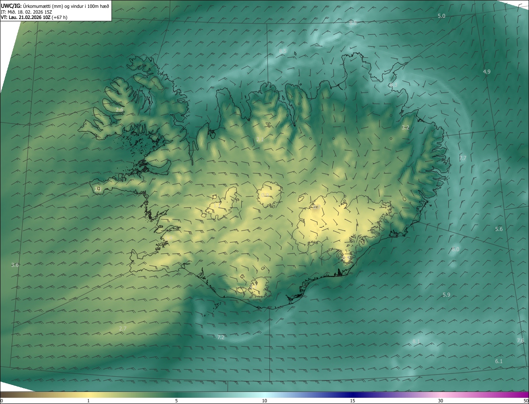
Task: Click the 8.1 value label on the map
Action: [416, 342]
